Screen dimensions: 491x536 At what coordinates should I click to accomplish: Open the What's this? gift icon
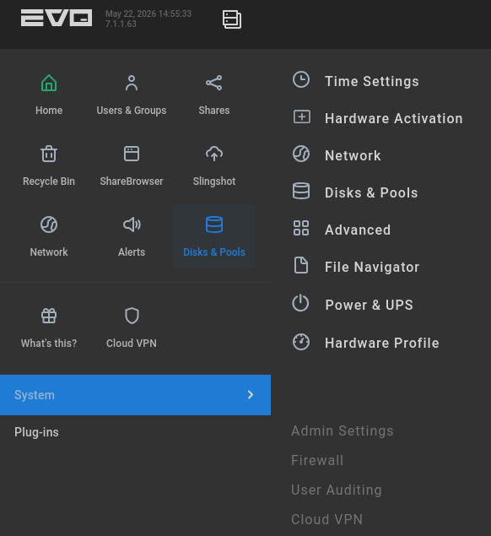point(49,316)
